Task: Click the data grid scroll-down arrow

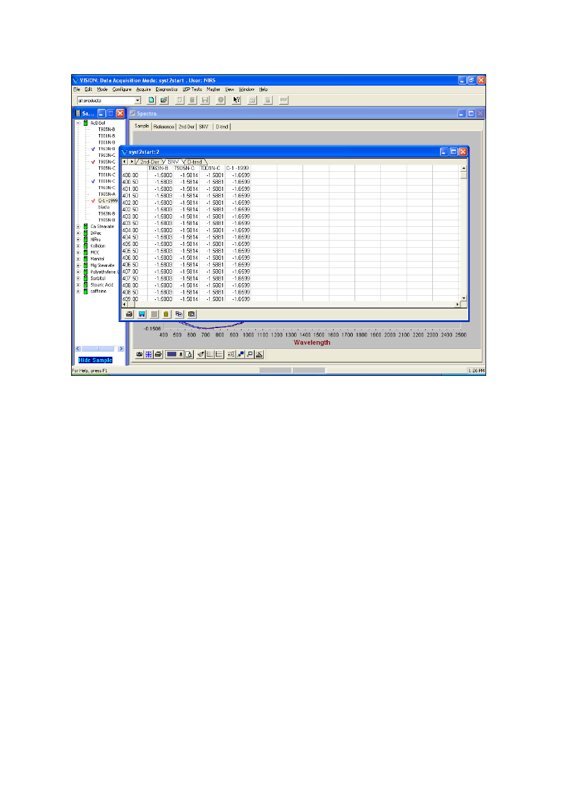Action: 464,297
